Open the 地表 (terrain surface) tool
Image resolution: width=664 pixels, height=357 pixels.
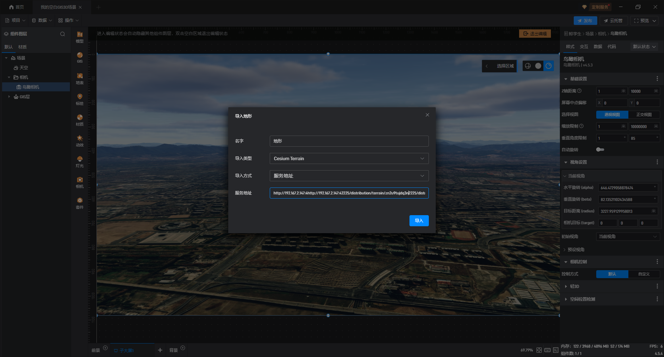click(80, 78)
